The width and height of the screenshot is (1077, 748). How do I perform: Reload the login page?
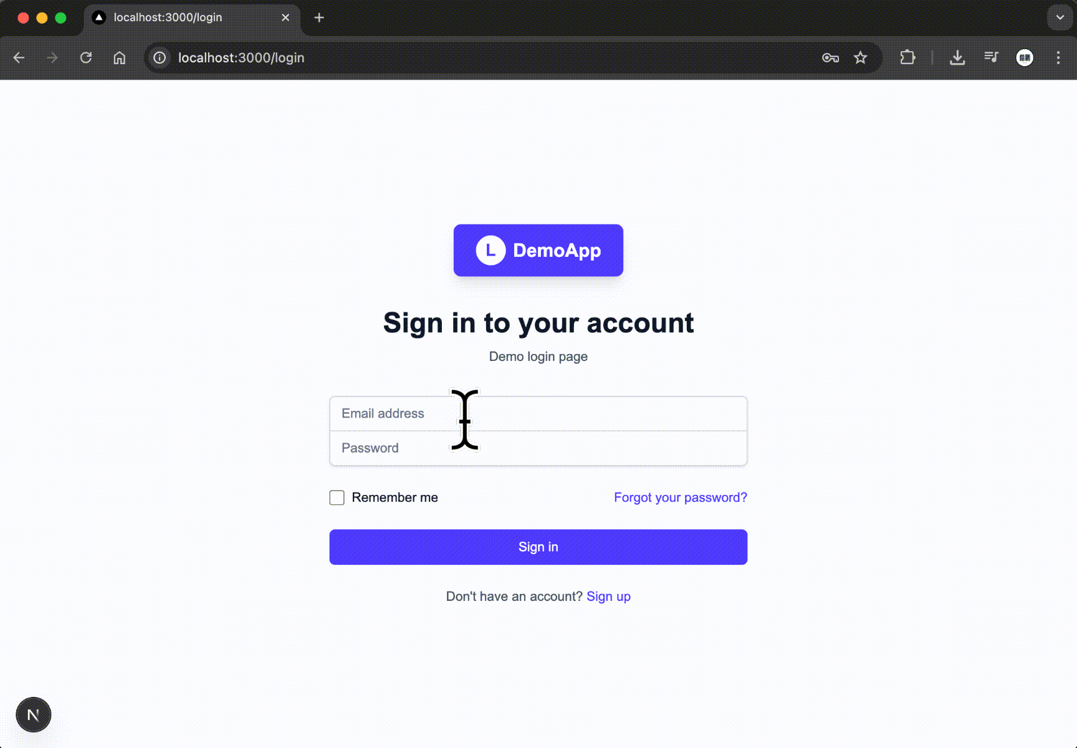pos(86,58)
